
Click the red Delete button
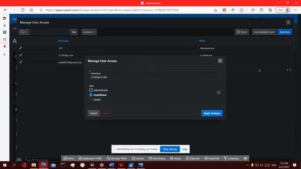tap(106, 113)
